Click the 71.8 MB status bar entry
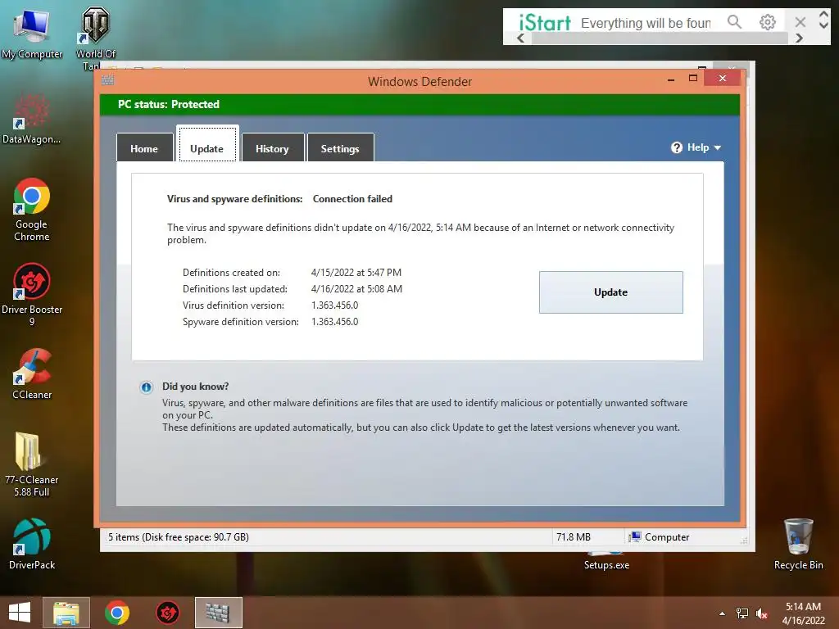This screenshot has width=839, height=629. click(x=574, y=537)
